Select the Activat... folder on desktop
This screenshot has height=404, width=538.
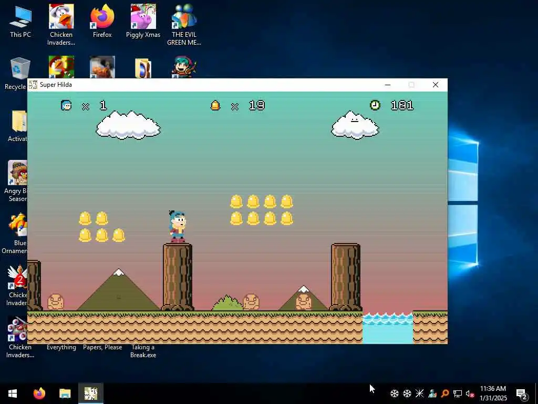click(x=18, y=126)
